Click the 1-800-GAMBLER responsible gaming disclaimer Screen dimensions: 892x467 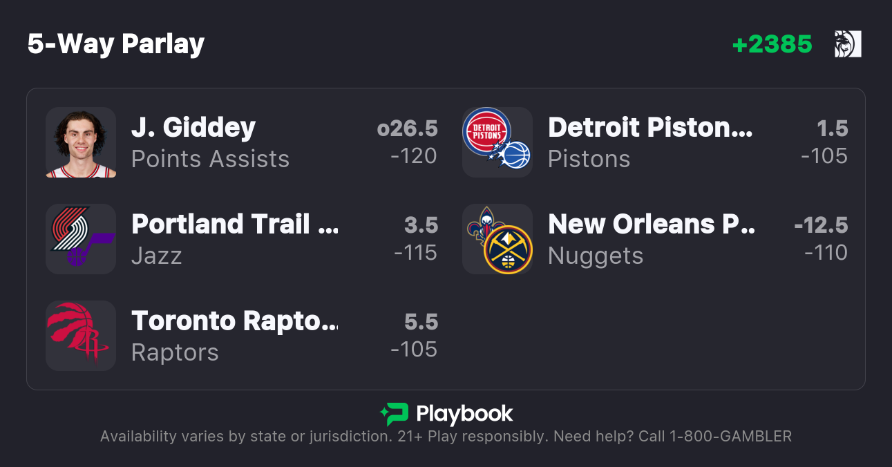click(x=446, y=437)
